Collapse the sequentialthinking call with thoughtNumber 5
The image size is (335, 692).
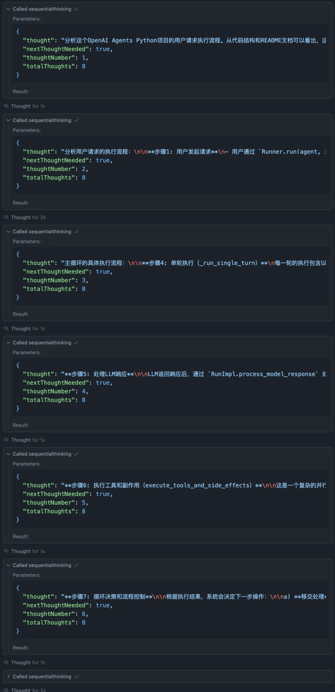click(8, 454)
